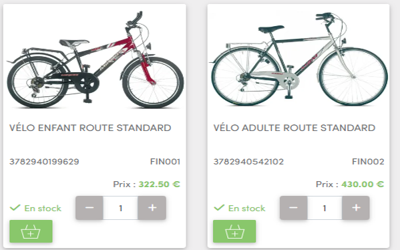Add Vélo Adulte Route Standard to basket
The image size is (400, 250).
[234, 231]
